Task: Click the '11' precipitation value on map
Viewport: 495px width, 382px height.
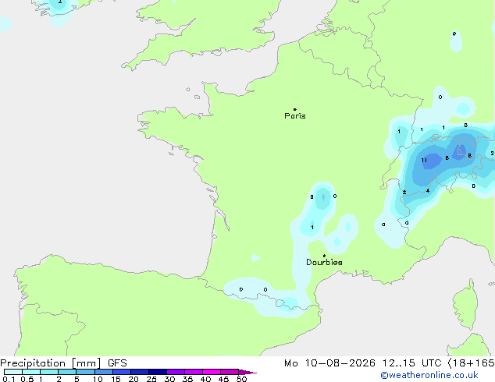Action: pyautogui.click(x=424, y=160)
